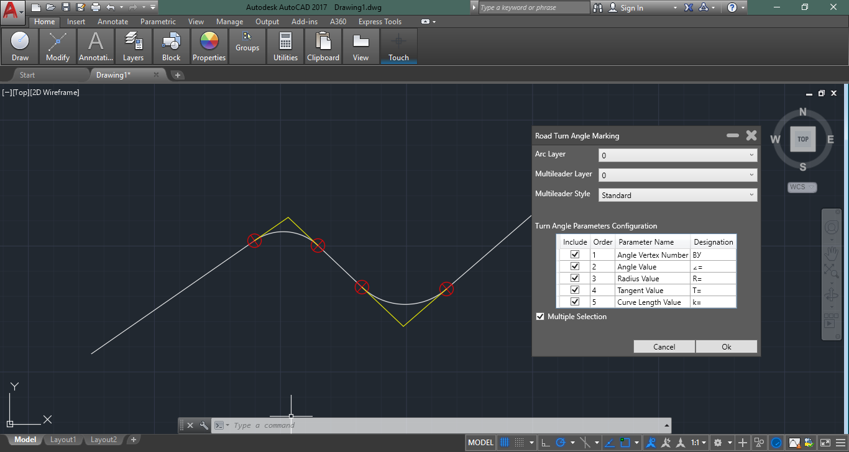The width and height of the screenshot is (849, 452).
Task: Click the Layers panel icon
Action: tap(133, 46)
